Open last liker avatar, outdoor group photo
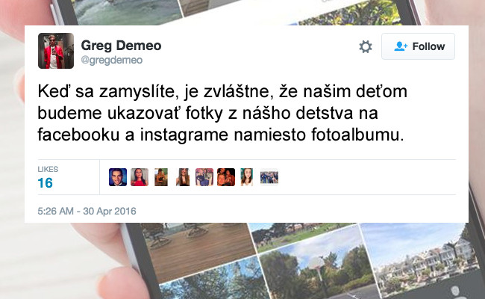Viewport: 485px width, 299px height. tap(269, 177)
